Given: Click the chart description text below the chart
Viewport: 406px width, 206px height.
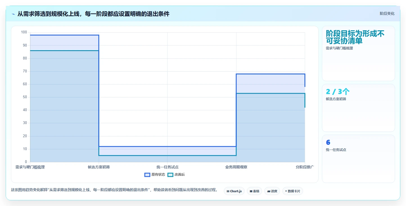Looking at the screenshot, I should [x=114, y=190].
